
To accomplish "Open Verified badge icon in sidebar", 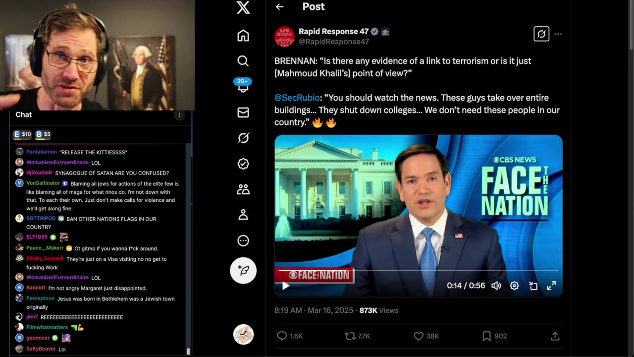I will [243, 164].
